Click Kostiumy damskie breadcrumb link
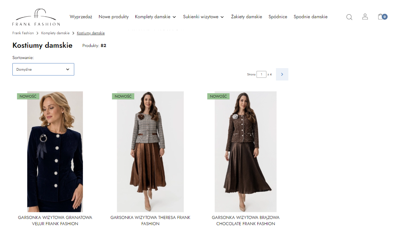 click(91, 33)
